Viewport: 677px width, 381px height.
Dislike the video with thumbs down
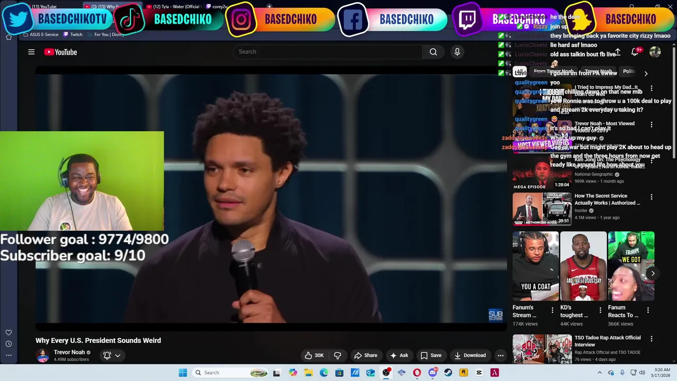(x=337, y=356)
